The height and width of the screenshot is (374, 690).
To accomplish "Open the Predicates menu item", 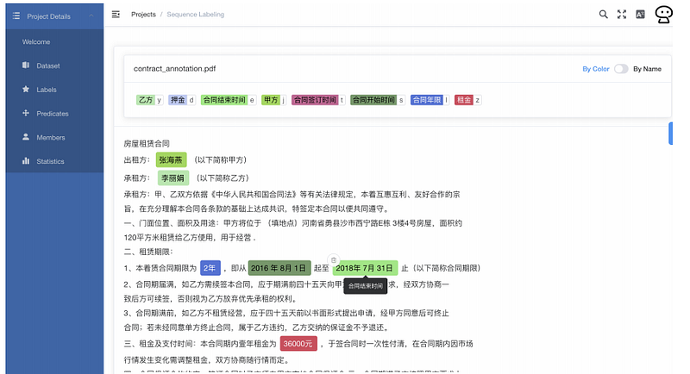I will (x=54, y=114).
